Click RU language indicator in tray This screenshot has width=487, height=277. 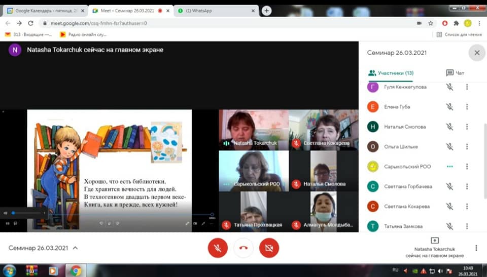pyautogui.click(x=395, y=270)
